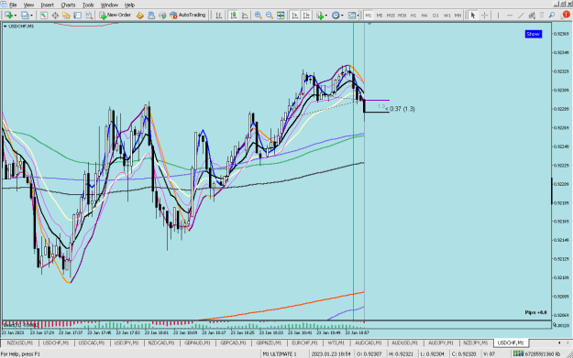The width and height of the screenshot is (573, 358).
Task: Click the green vertical line on chart
Action: point(353,171)
